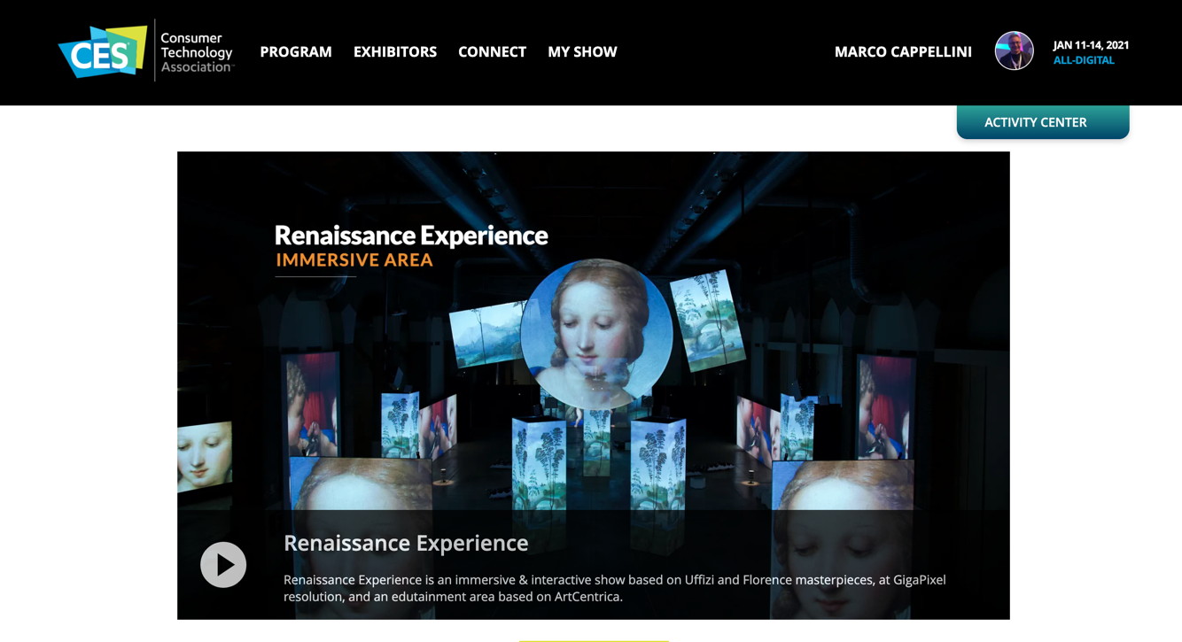
Task: Open the PROGRAM menu
Action: [296, 52]
